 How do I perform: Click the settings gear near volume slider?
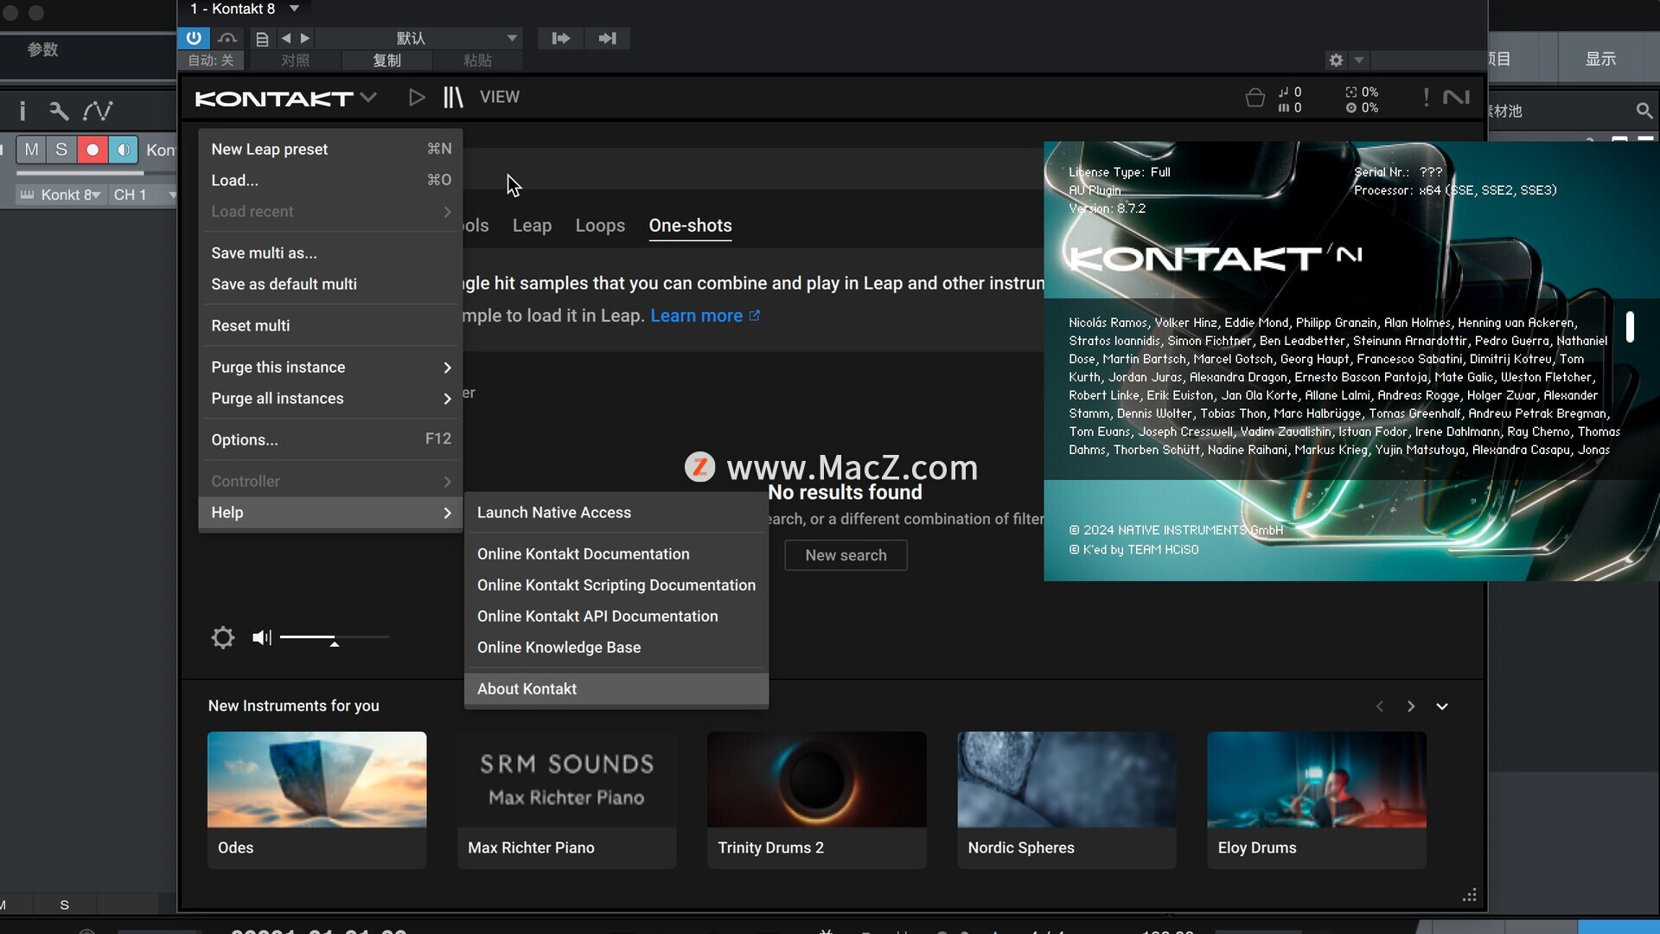click(x=223, y=638)
